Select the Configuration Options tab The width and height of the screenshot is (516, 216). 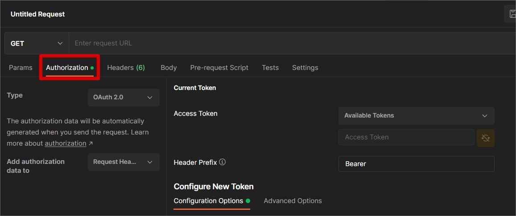pos(208,201)
